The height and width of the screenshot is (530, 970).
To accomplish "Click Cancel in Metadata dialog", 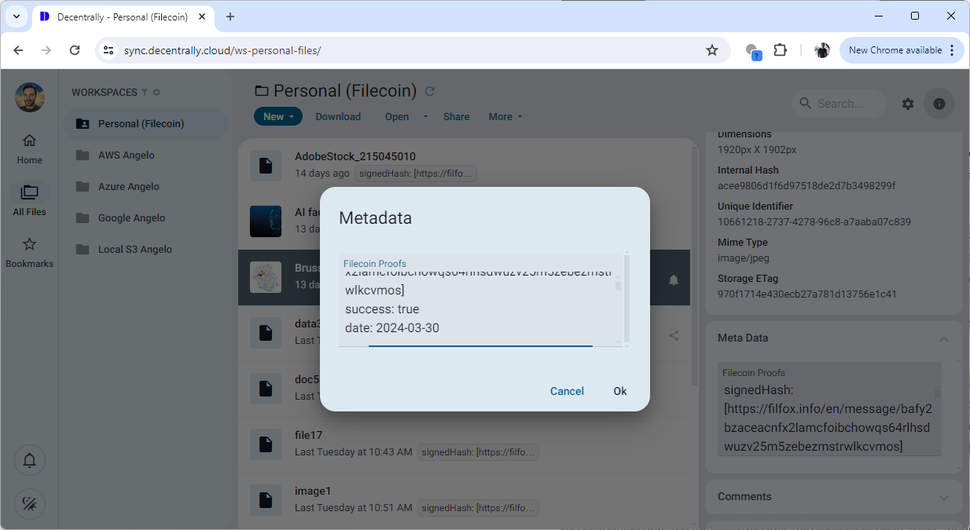I will [567, 391].
